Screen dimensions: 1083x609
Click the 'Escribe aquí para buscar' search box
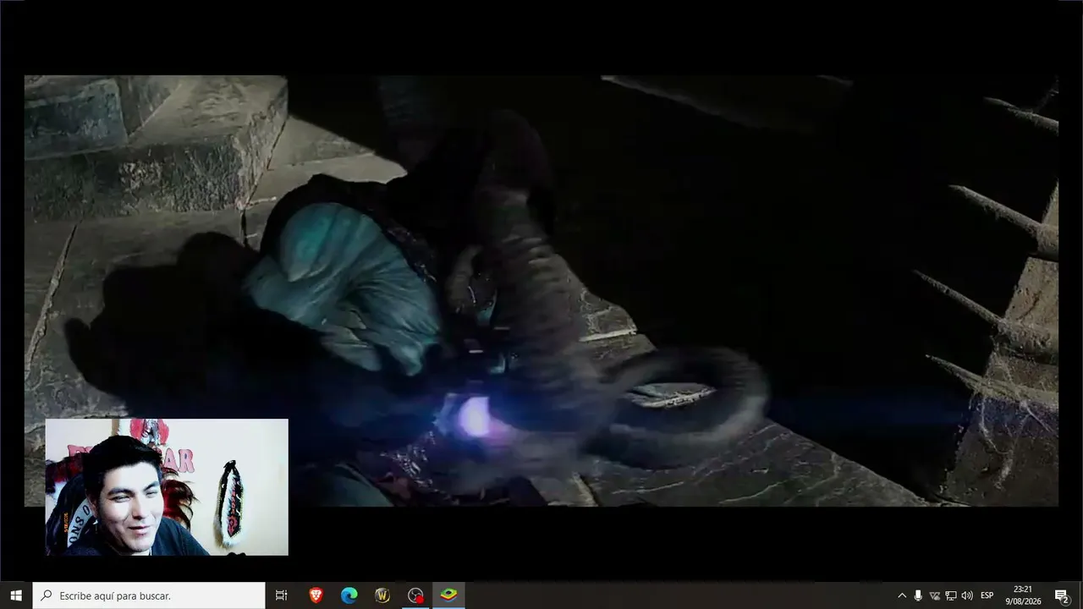click(149, 595)
